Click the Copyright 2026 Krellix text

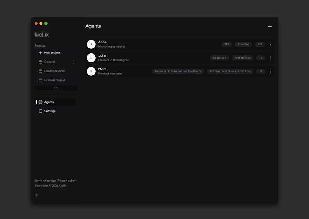point(51,186)
